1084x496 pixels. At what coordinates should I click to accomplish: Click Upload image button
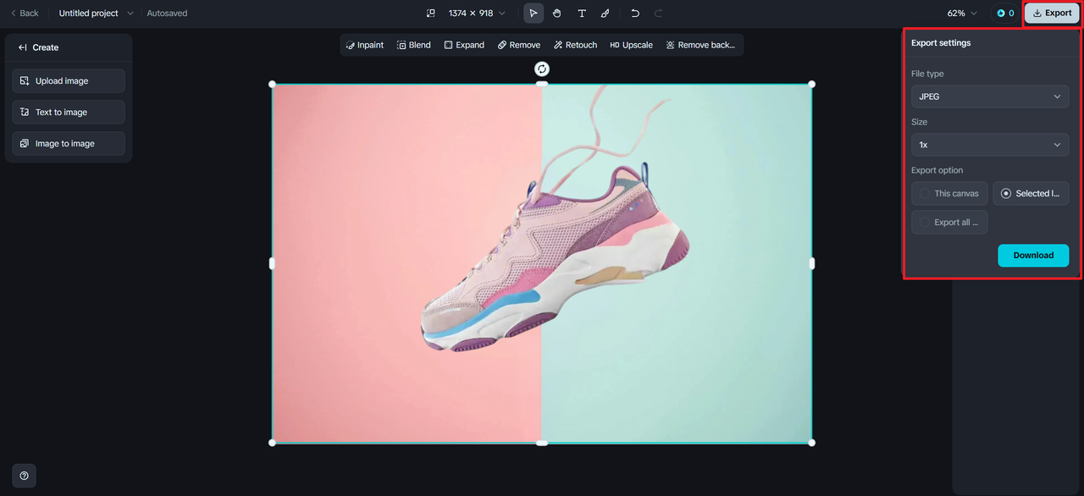pyautogui.click(x=69, y=81)
